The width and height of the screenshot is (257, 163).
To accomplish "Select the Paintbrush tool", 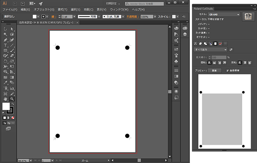I will tap(12, 50).
